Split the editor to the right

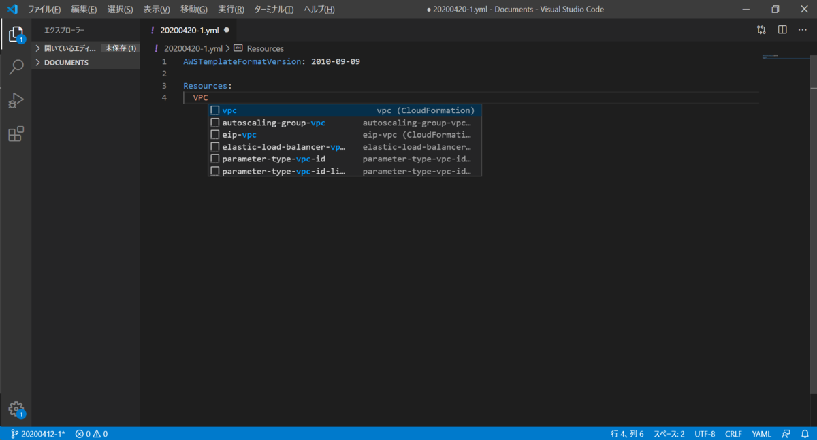(x=782, y=30)
